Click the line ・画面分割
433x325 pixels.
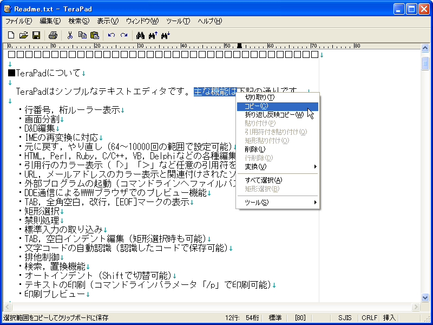[x=41, y=119]
